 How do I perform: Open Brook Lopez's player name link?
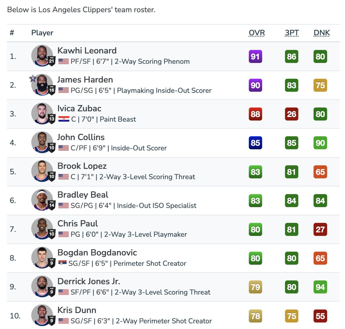click(x=82, y=166)
